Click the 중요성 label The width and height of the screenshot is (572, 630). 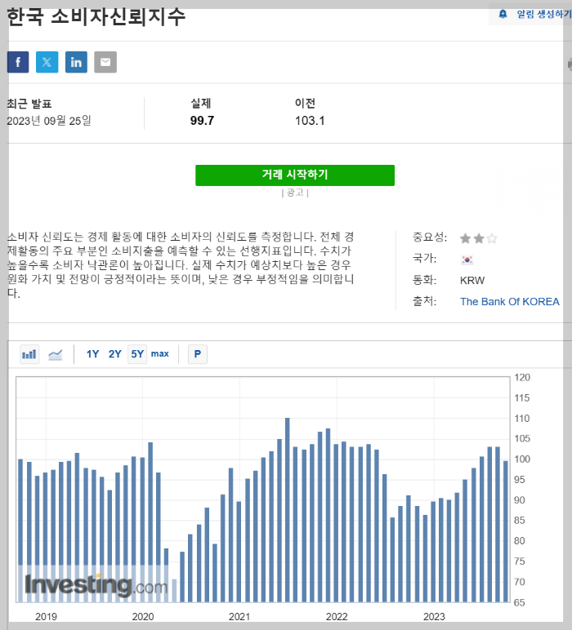point(430,237)
